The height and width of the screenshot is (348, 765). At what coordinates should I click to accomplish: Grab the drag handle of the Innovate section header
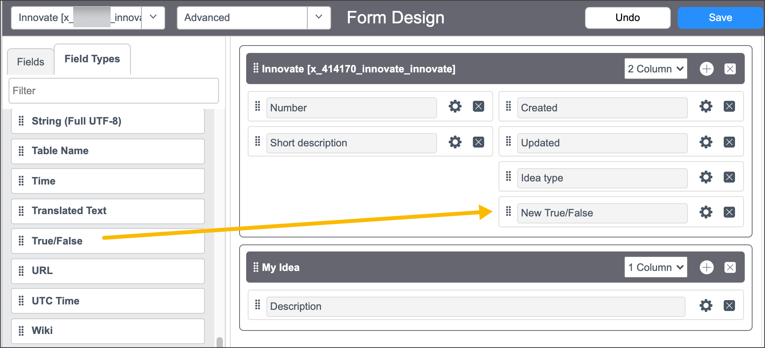(x=256, y=68)
